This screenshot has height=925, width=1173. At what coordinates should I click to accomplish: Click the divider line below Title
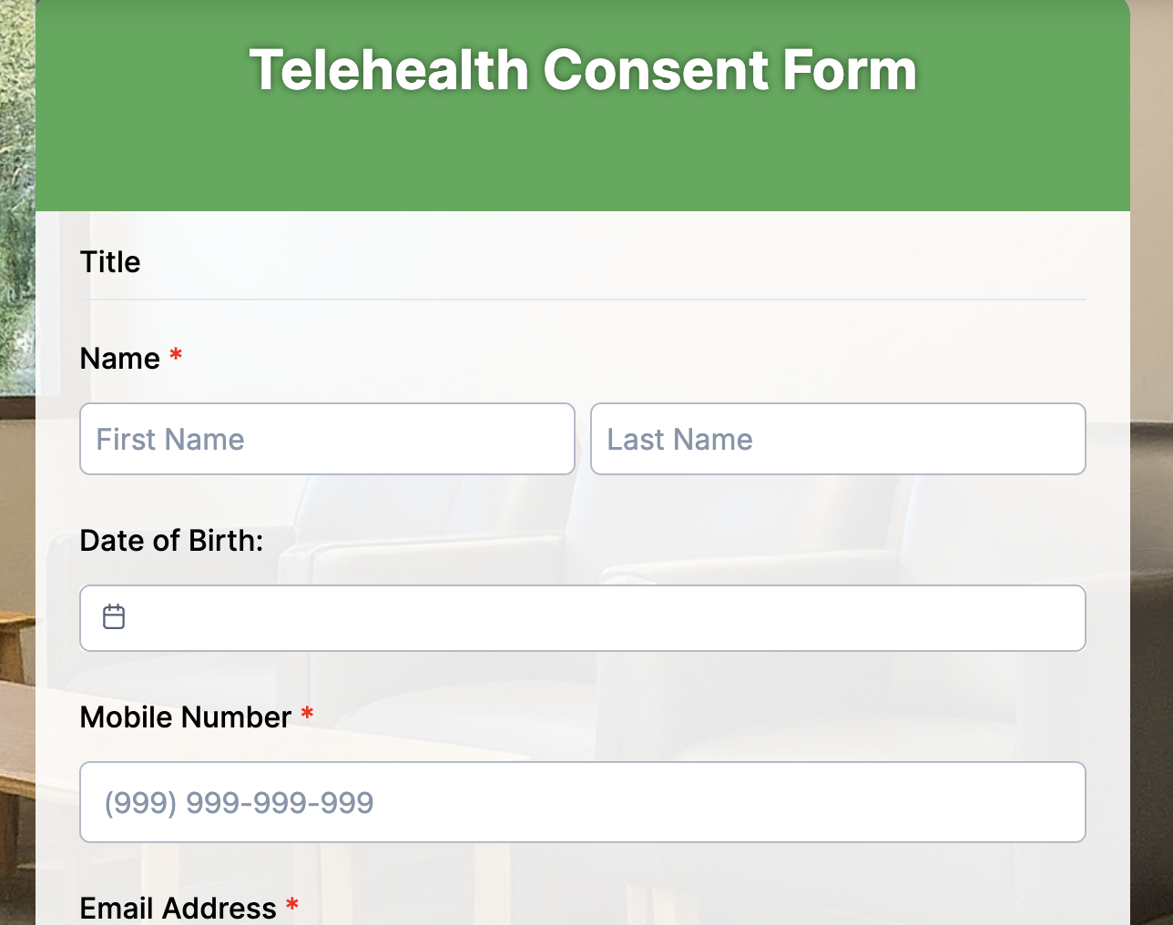[583, 297]
